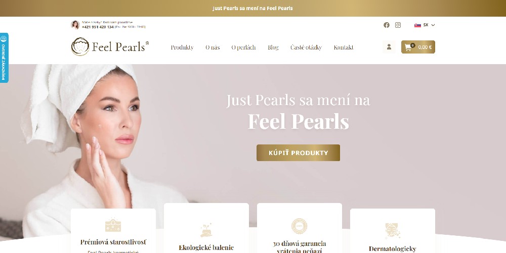Open the Blog menu item
The height and width of the screenshot is (253, 506).
coord(273,47)
